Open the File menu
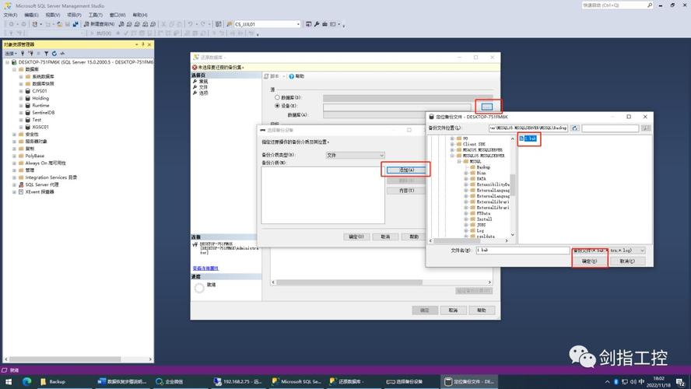691x389 pixels. [x=10, y=15]
